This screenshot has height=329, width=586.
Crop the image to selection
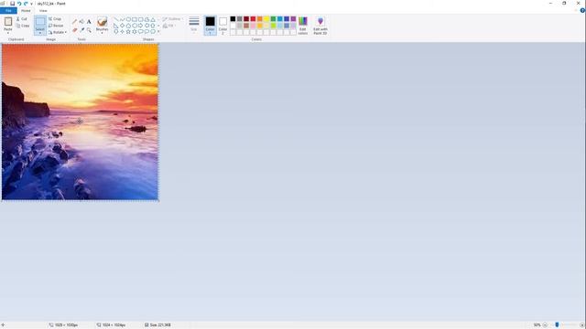55,18
